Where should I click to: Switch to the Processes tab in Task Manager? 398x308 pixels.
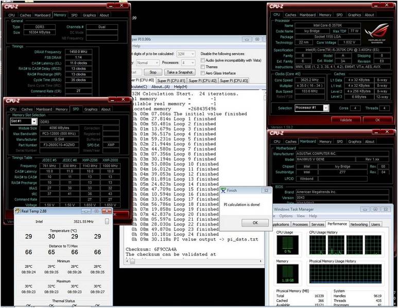(300, 224)
